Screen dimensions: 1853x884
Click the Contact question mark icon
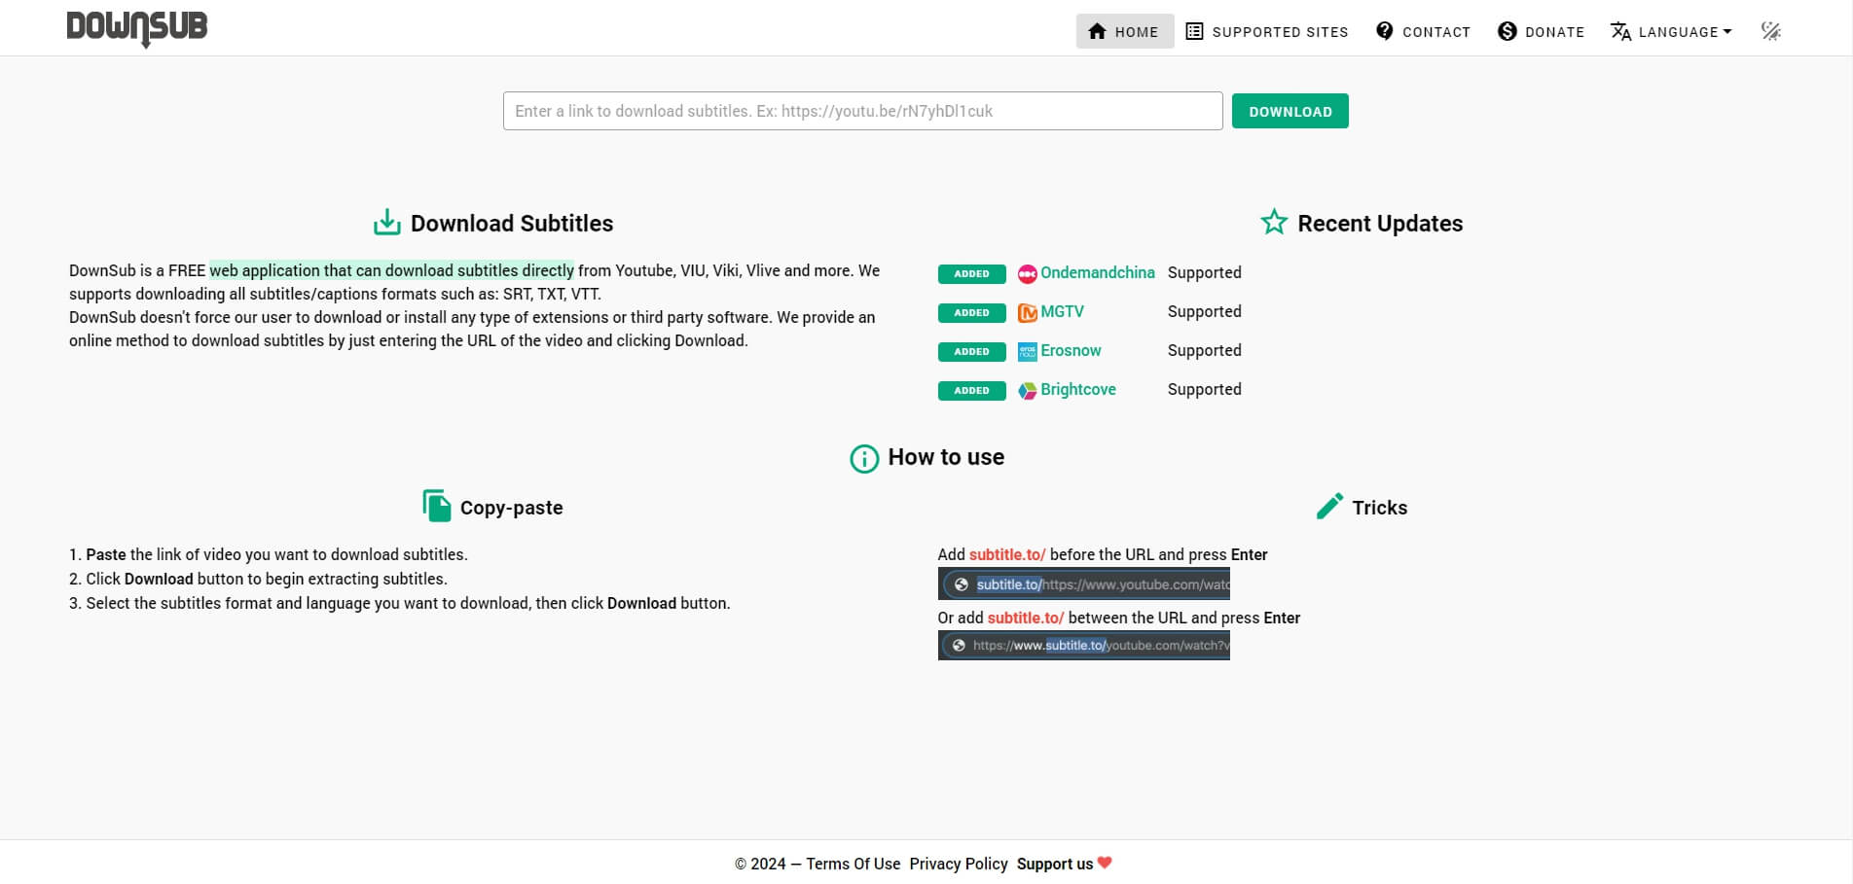(x=1384, y=31)
